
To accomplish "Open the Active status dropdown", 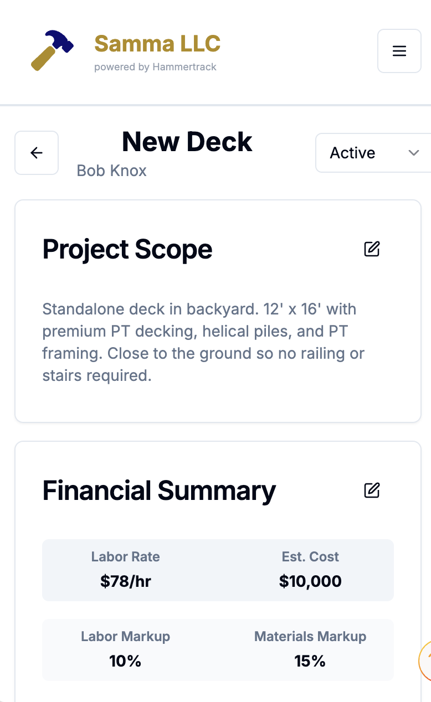I will tap(372, 153).
